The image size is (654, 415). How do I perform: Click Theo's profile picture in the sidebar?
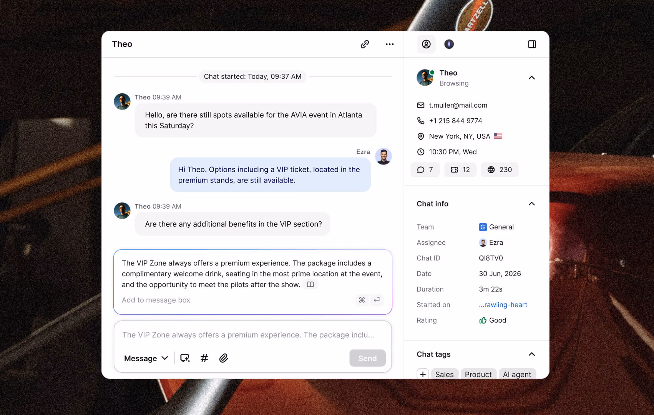click(425, 78)
